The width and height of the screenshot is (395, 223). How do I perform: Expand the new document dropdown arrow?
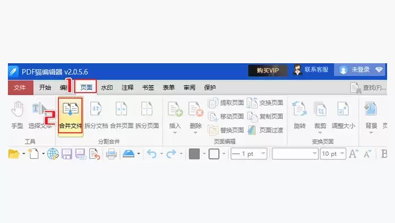pos(43,154)
